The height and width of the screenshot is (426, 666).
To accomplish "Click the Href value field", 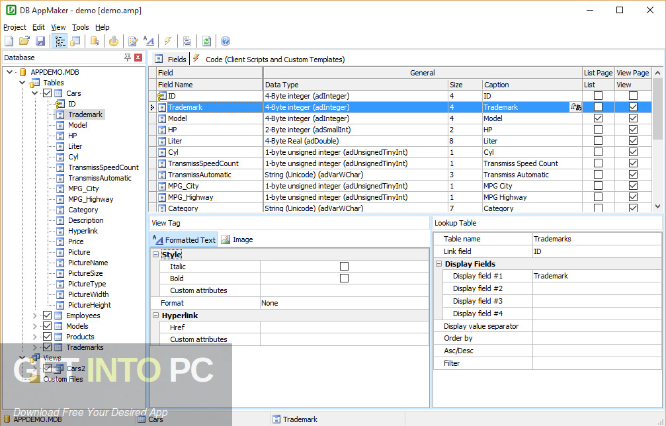I will point(344,327).
